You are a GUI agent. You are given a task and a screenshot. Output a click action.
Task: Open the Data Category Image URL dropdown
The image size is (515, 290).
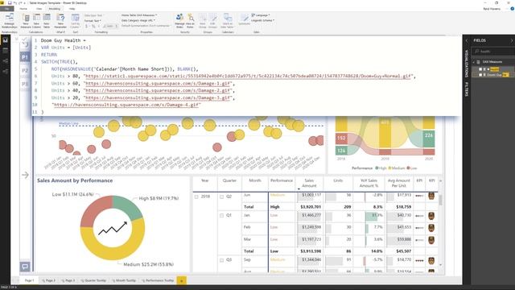138,20
